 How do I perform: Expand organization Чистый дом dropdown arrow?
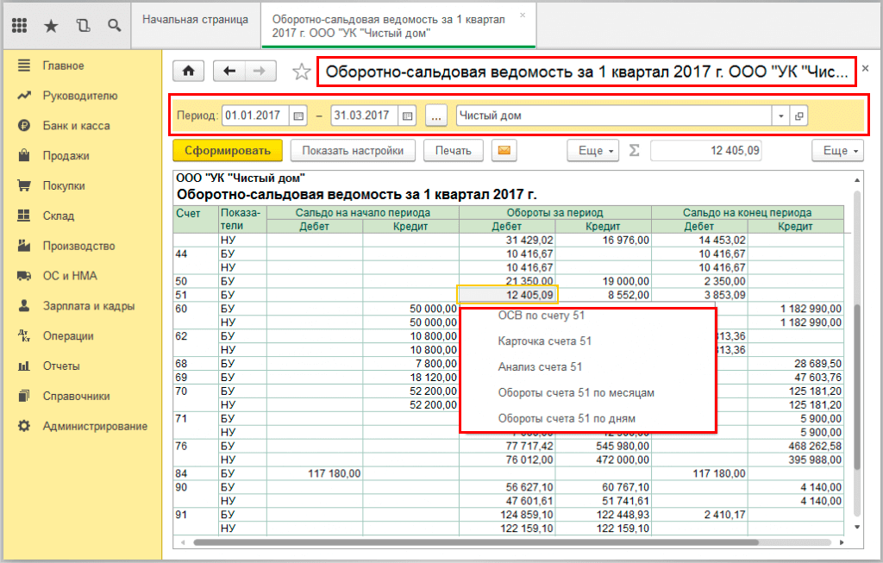(x=781, y=116)
